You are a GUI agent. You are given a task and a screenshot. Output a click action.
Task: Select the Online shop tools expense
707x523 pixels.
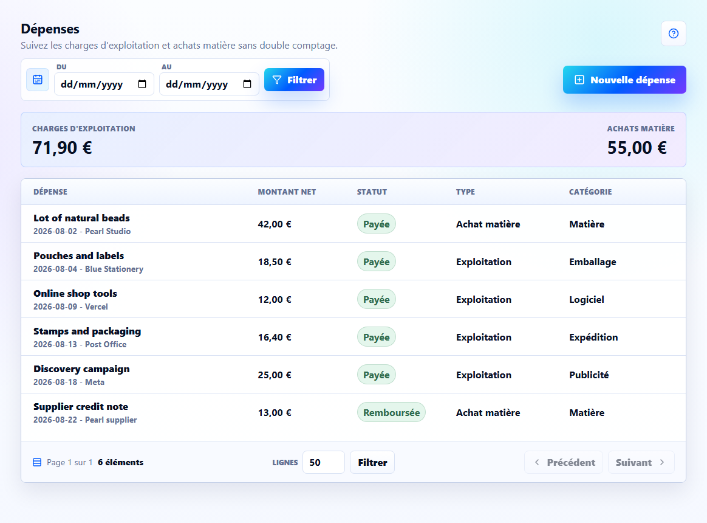pyautogui.click(x=353, y=299)
